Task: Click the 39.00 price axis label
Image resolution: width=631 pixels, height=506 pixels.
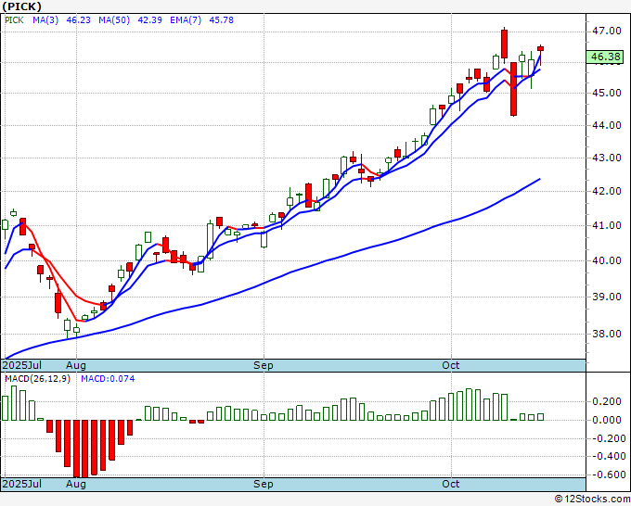Action: click(x=607, y=297)
